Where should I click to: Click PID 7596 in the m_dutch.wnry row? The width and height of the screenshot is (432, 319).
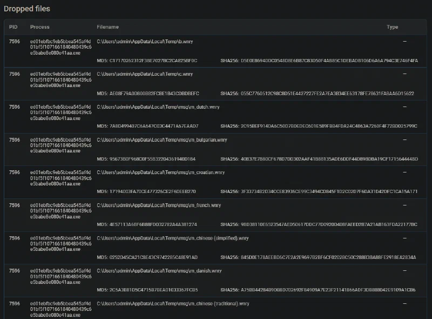click(x=15, y=107)
